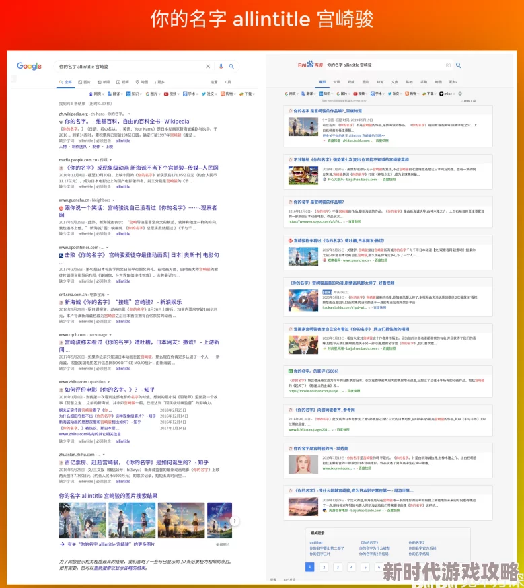Open Google 设置 menu
This screenshot has width=524, height=588.
[214, 82]
